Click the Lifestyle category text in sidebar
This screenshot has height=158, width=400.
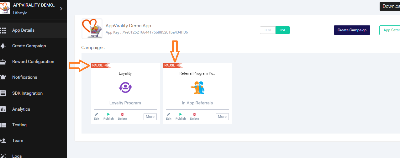tap(20, 13)
